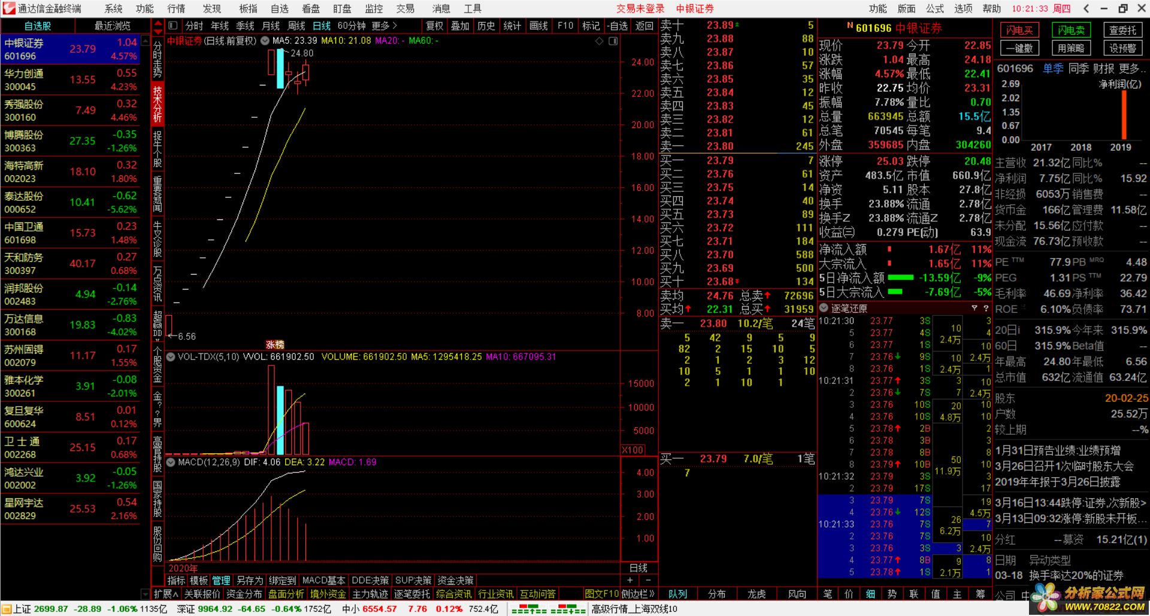Click the N marker beside 601696
Screen dimensions: 1150x616
(x=850, y=26)
